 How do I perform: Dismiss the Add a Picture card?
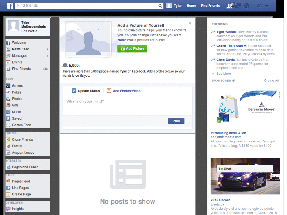(190, 23)
